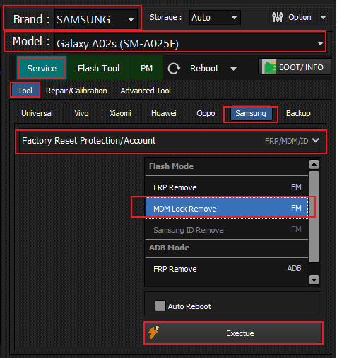The image size is (337, 358).
Task: Expand the Option menu arrow
Action: 324,17
